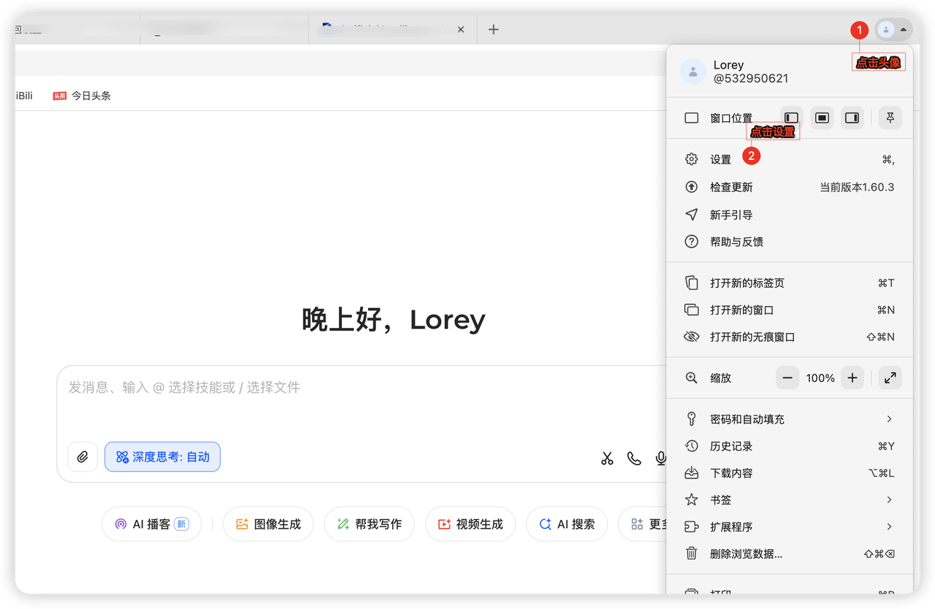
Task: Close the current browser tab
Action: click(x=461, y=30)
